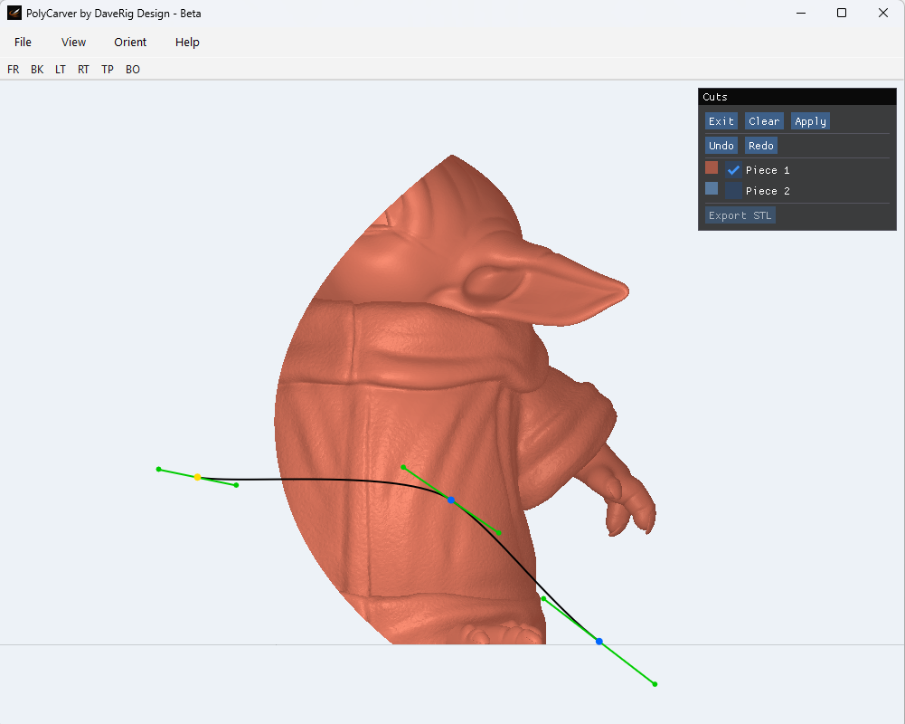This screenshot has height=724, width=905.
Task: Switch to back view with BK
Action: click(x=37, y=70)
